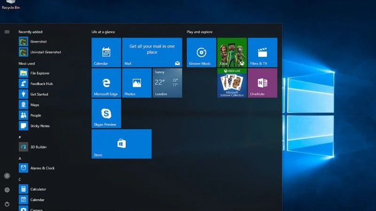The height and width of the screenshot is (211, 376).
Task: Open the OneNote tile
Action: pyautogui.click(x=263, y=83)
